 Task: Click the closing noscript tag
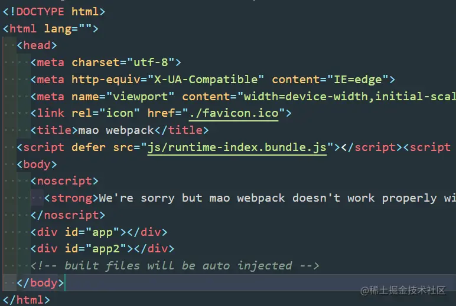[68, 215]
